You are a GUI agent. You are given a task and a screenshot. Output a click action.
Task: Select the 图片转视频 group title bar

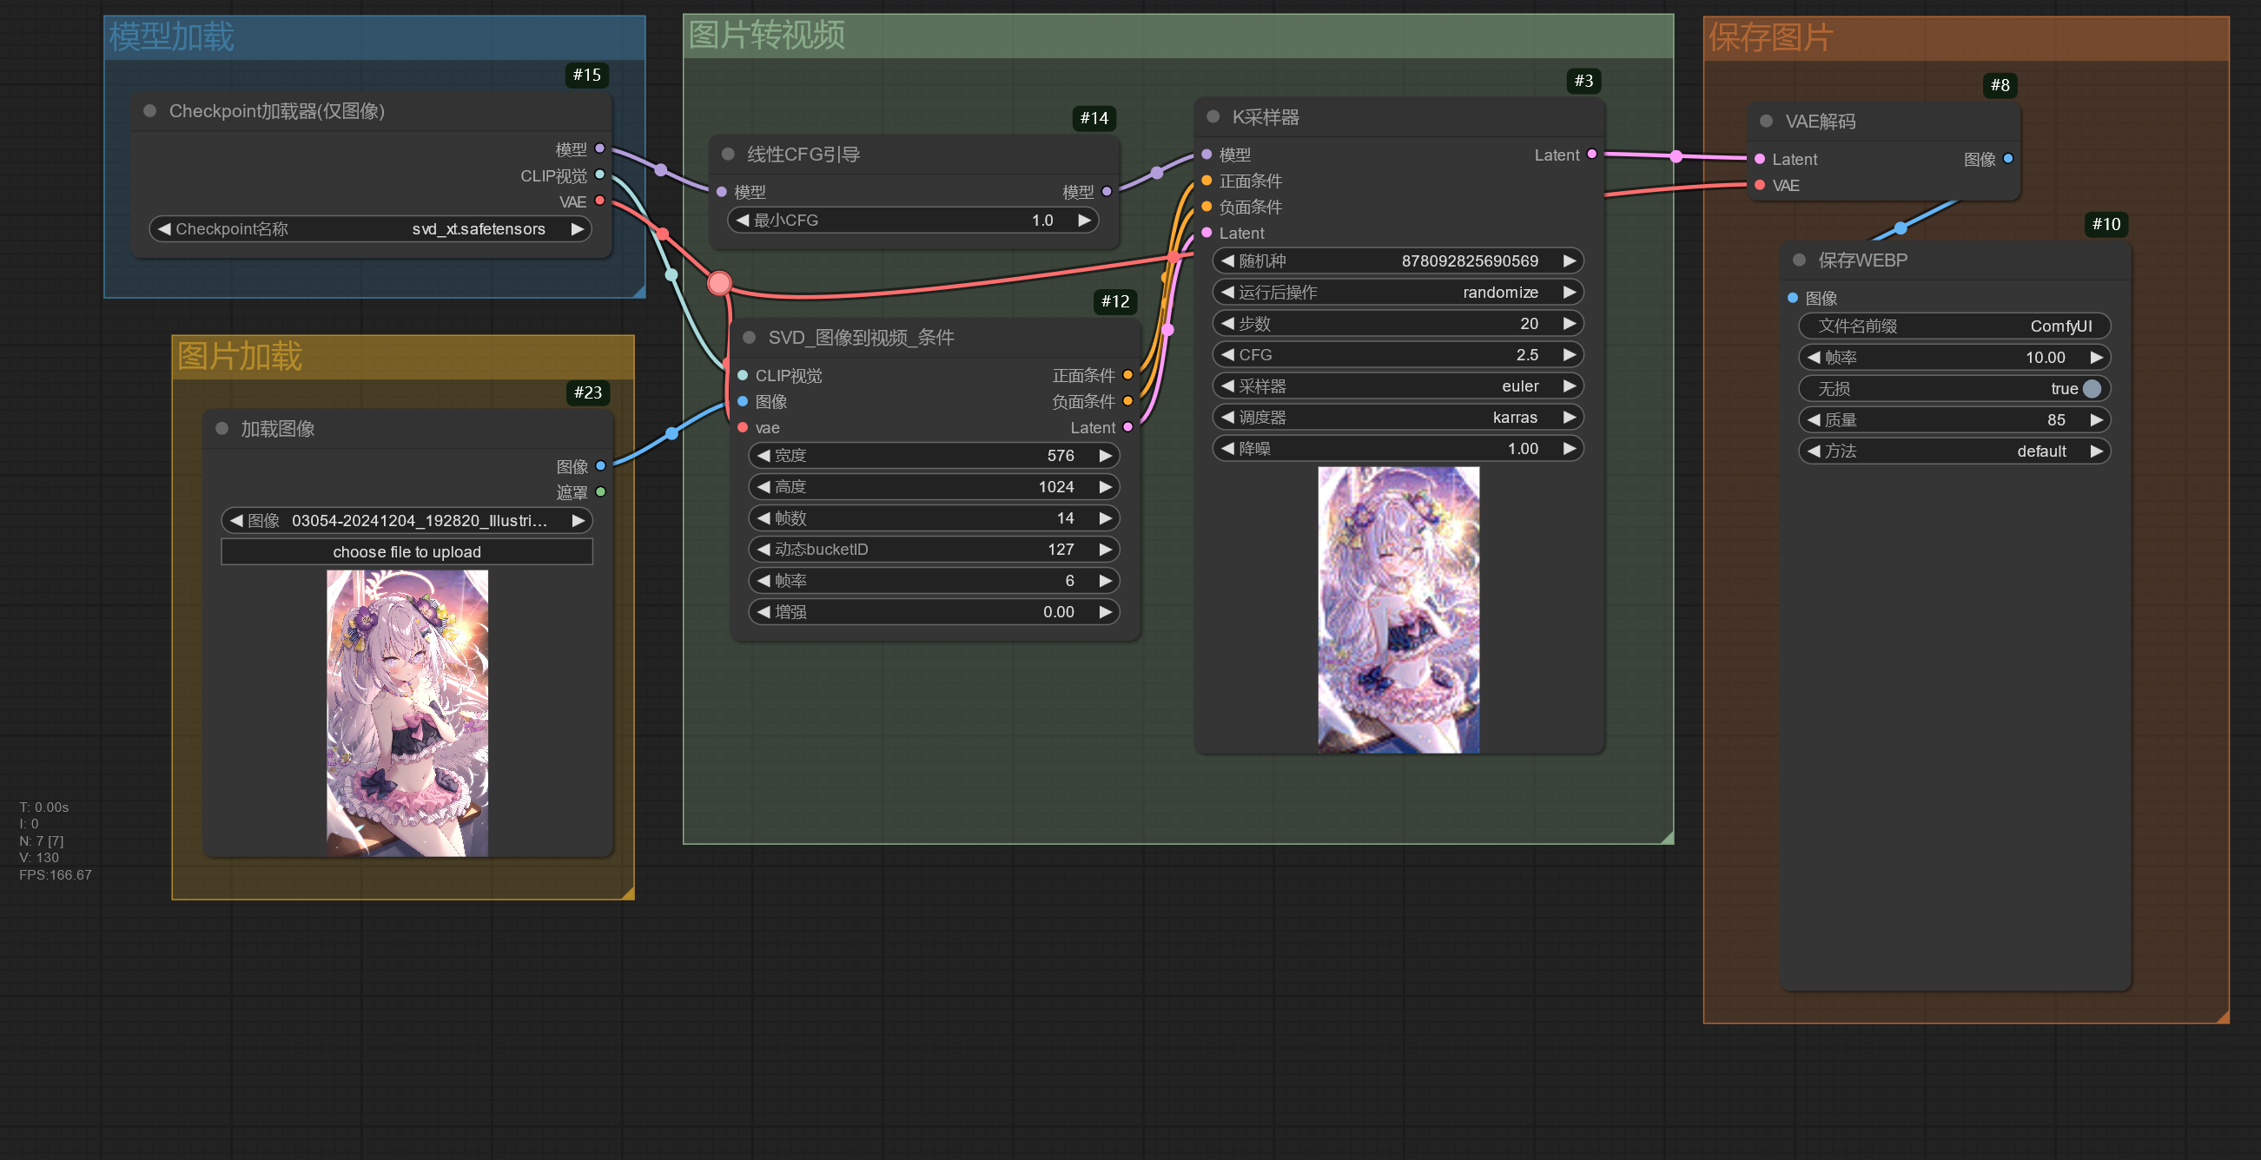1176,36
